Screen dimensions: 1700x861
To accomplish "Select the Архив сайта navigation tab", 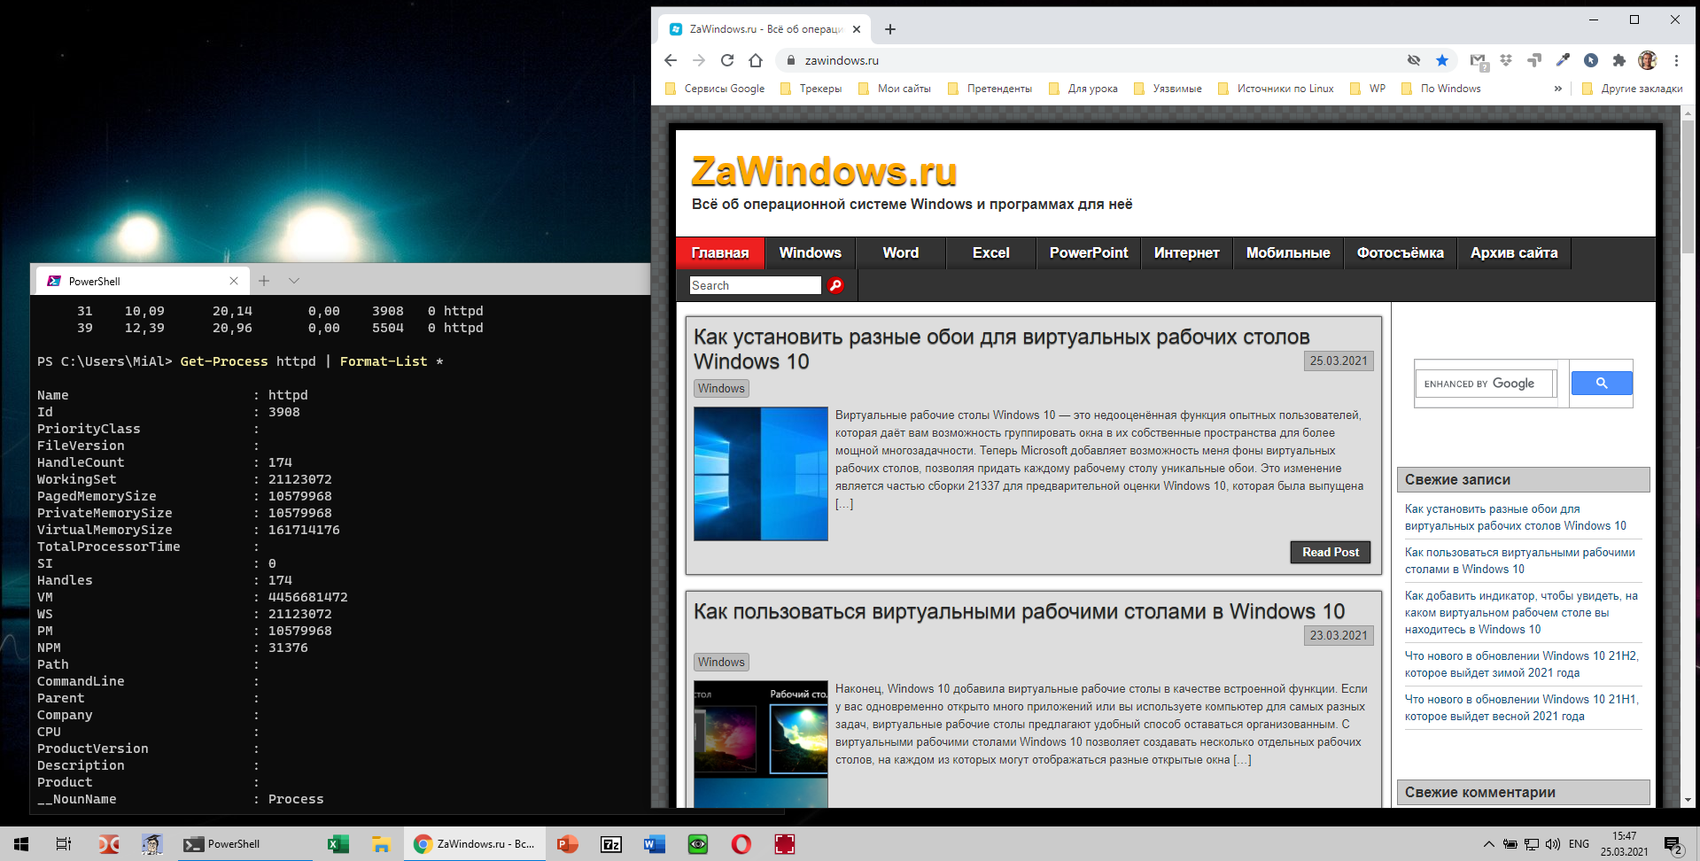I will click(x=1513, y=253).
